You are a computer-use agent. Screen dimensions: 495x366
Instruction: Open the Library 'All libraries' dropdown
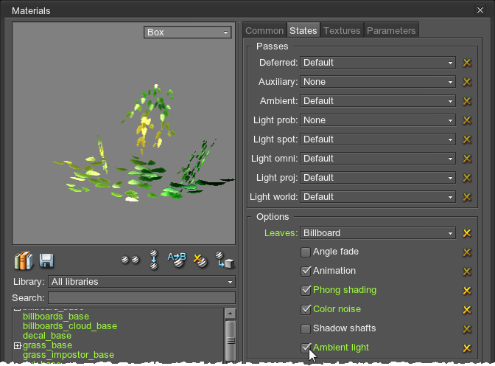click(x=141, y=282)
